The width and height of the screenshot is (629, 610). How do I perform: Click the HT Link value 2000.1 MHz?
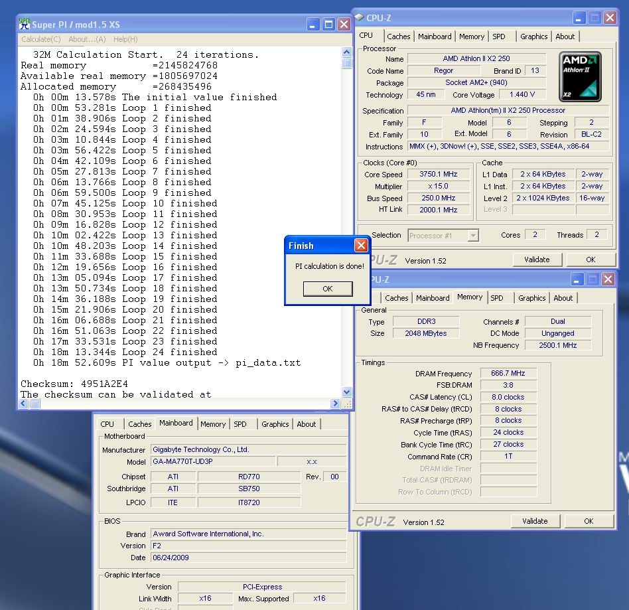[439, 210]
